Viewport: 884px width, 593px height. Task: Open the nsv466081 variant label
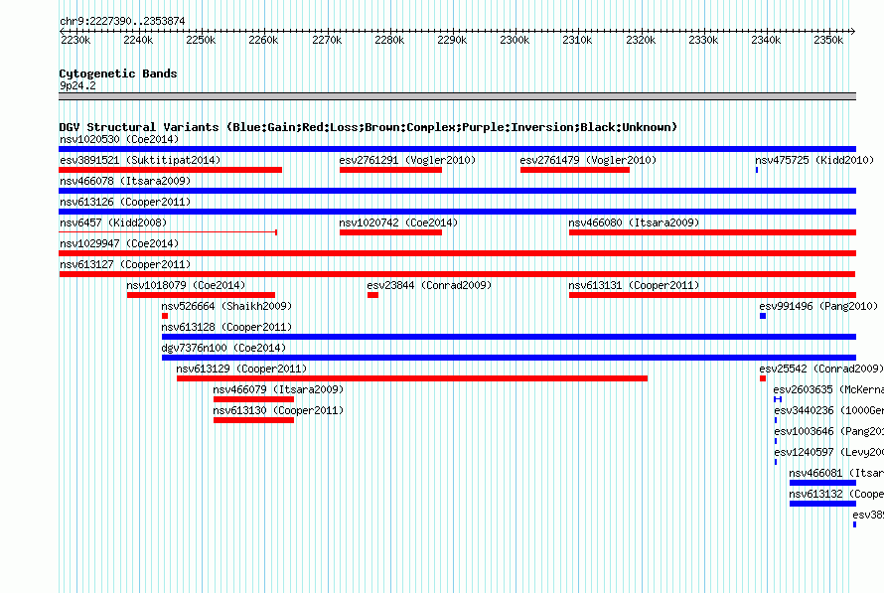pos(836,473)
